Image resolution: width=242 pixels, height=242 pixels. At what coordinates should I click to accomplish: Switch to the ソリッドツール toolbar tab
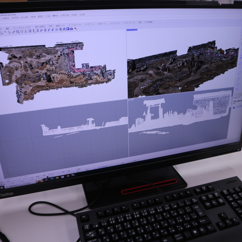click(90, 24)
